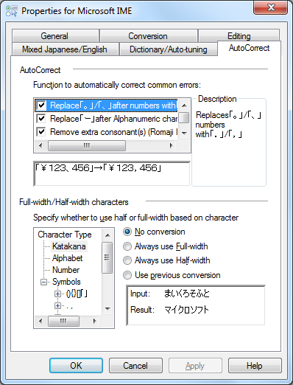This screenshot has width=293, height=385.
Task: Confirm settings with the OK button
Action: pyautogui.click(x=76, y=366)
